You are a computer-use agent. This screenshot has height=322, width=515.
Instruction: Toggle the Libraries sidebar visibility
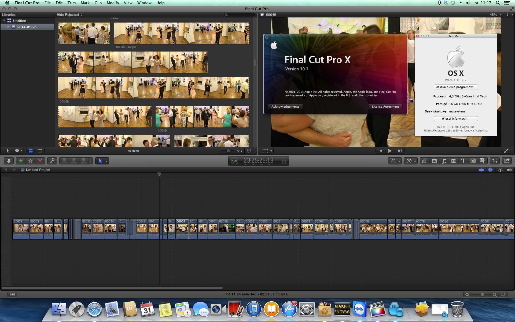(x=8, y=151)
